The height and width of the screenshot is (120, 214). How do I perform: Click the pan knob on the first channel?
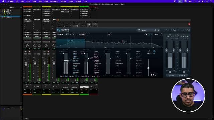[27, 45]
